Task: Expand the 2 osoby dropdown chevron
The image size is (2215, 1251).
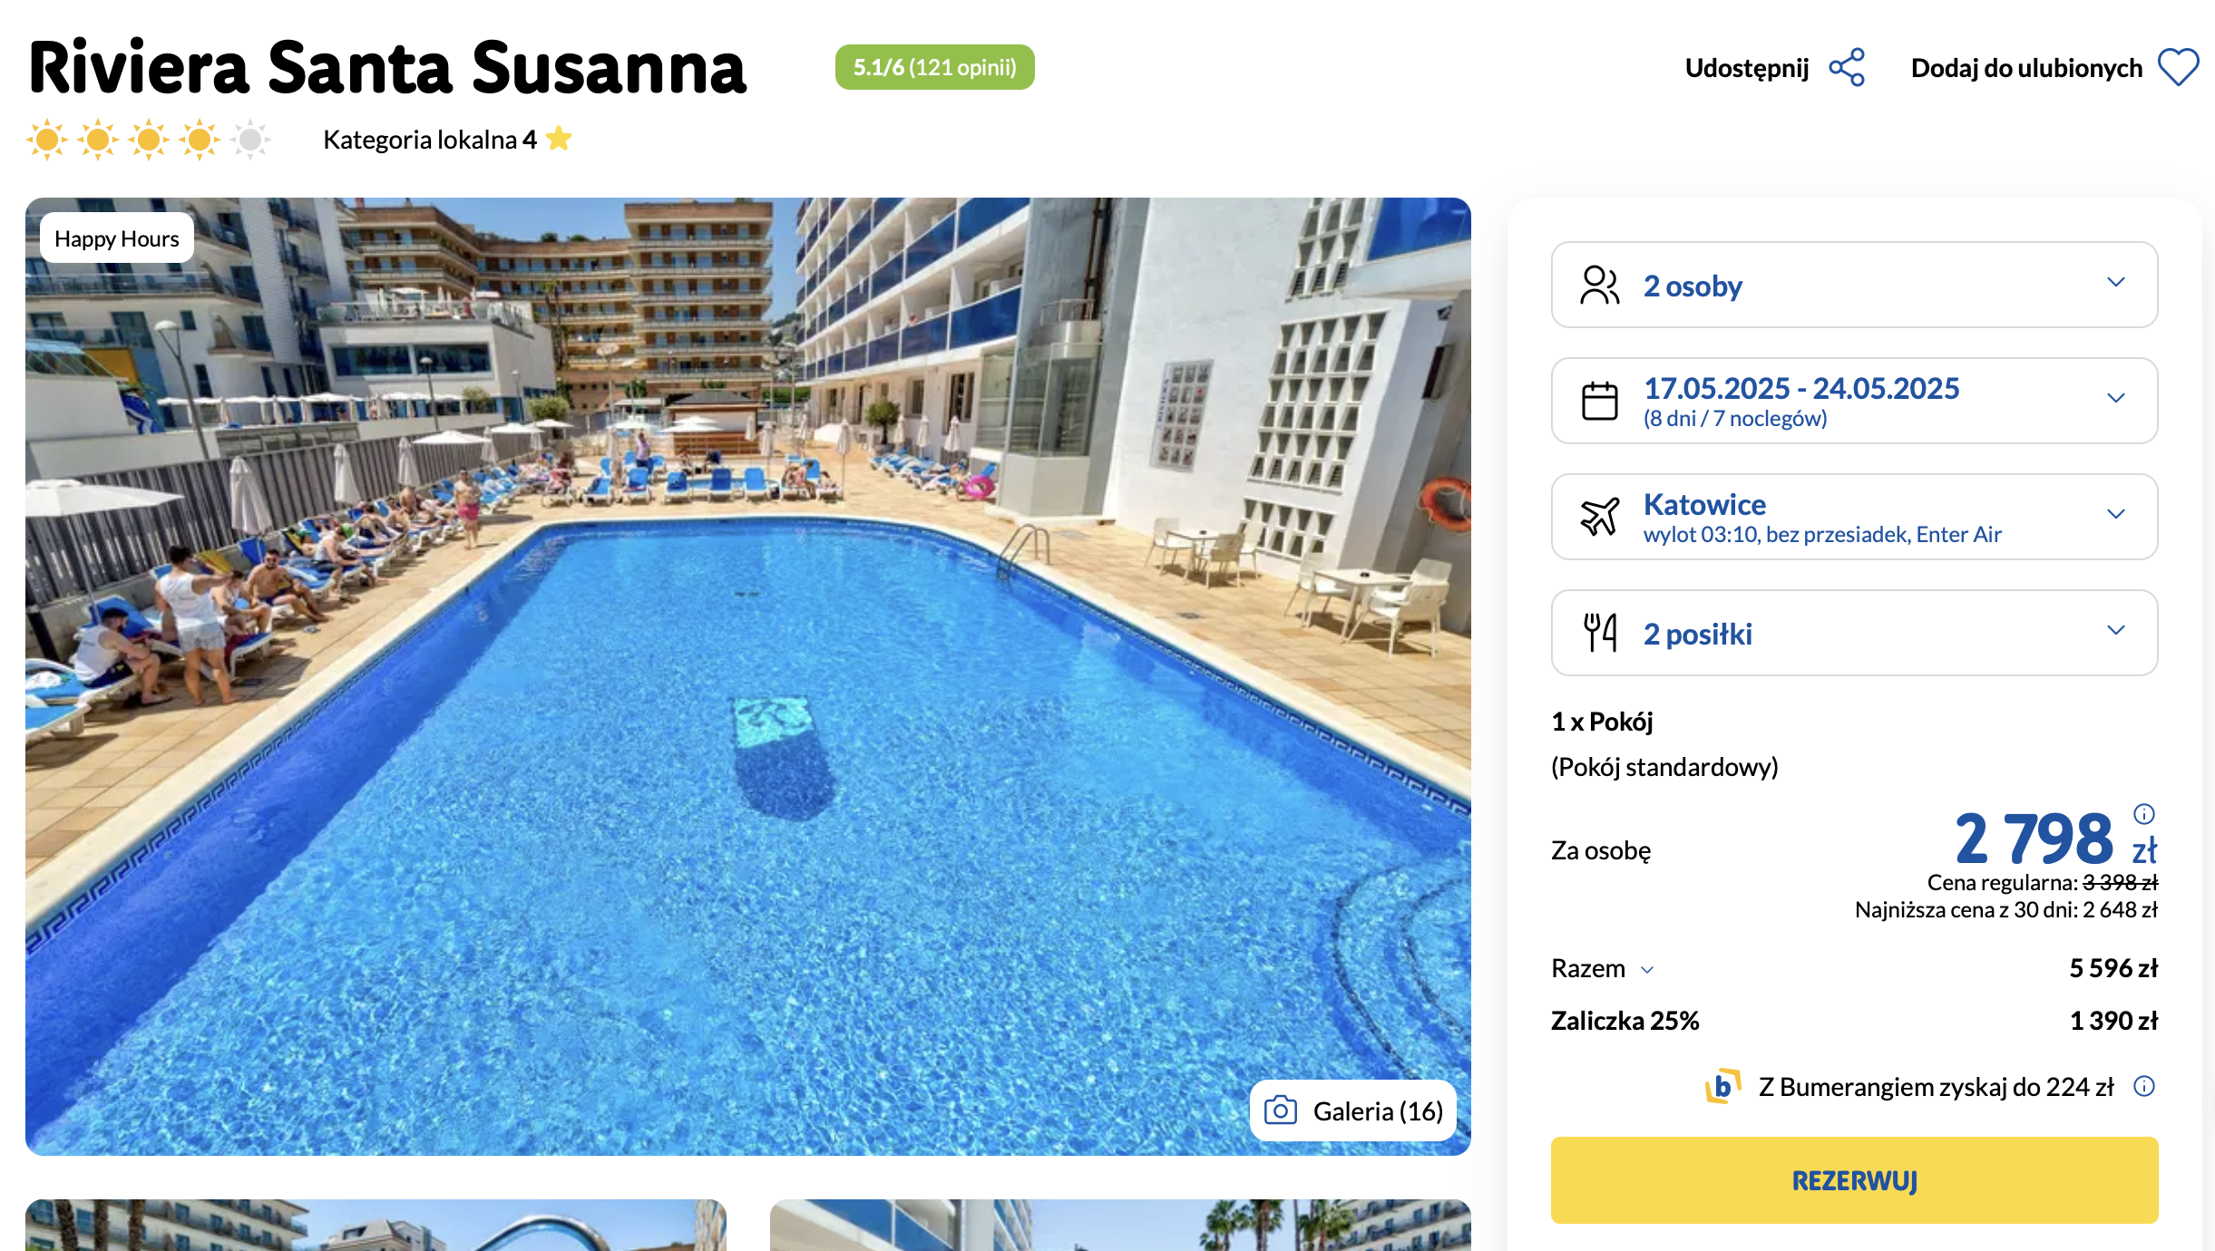Action: 2116,282
